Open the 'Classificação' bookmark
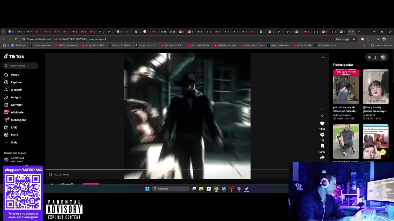394x221 pixels. pos(18,45)
